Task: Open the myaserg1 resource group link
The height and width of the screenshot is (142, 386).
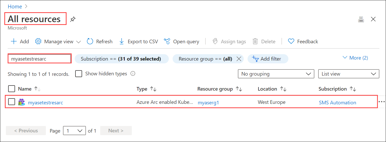Action: (x=208, y=103)
